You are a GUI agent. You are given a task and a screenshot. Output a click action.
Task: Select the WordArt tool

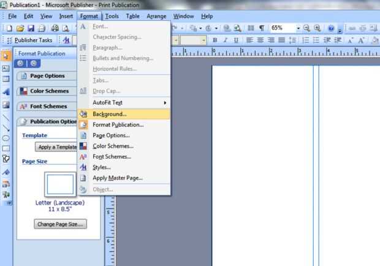tap(6, 92)
